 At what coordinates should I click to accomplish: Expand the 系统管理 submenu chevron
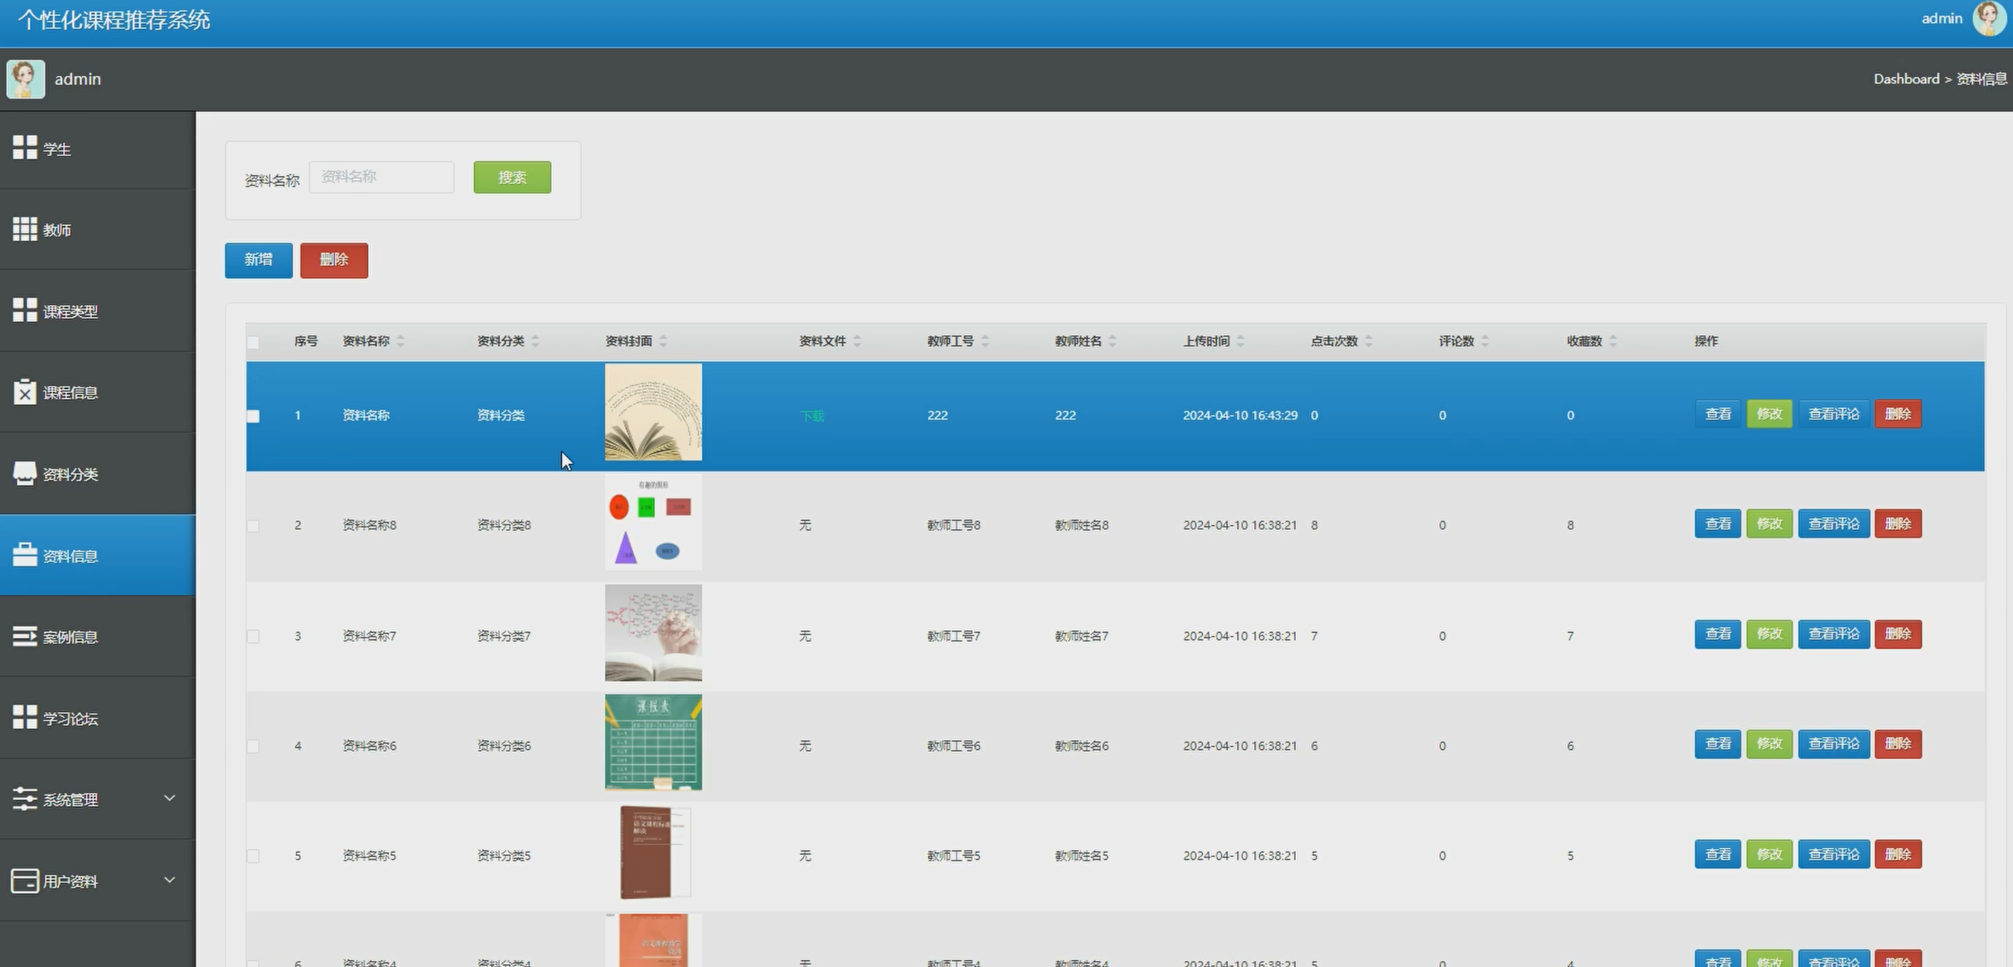click(169, 798)
